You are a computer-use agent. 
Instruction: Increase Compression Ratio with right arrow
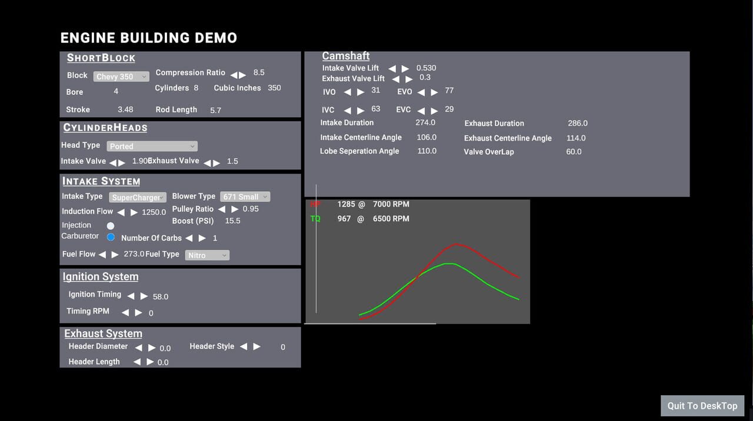243,75
